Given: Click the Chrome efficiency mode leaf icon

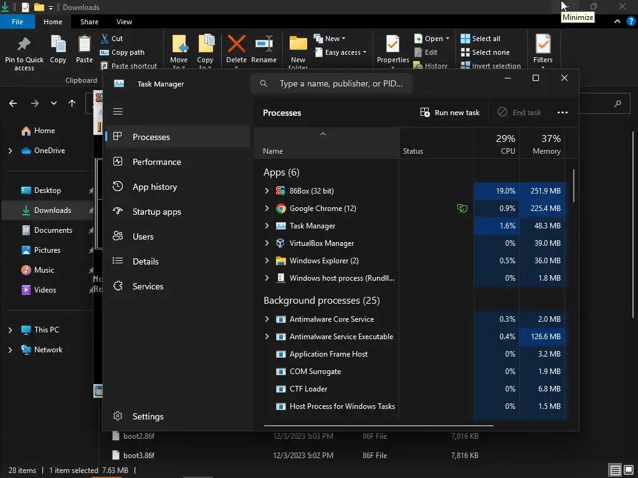Looking at the screenshot, I should pos(462,209).
